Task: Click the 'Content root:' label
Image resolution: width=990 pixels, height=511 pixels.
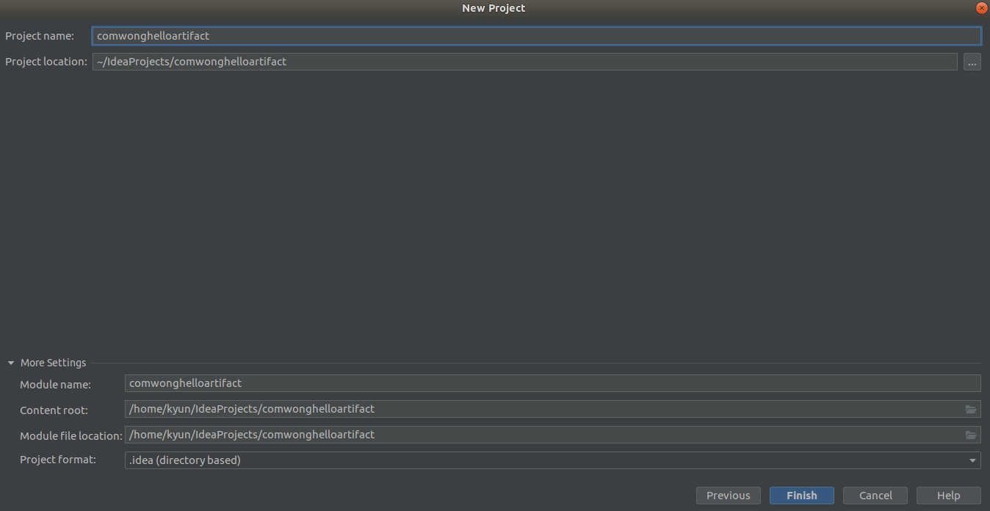Action: point(54,410)
